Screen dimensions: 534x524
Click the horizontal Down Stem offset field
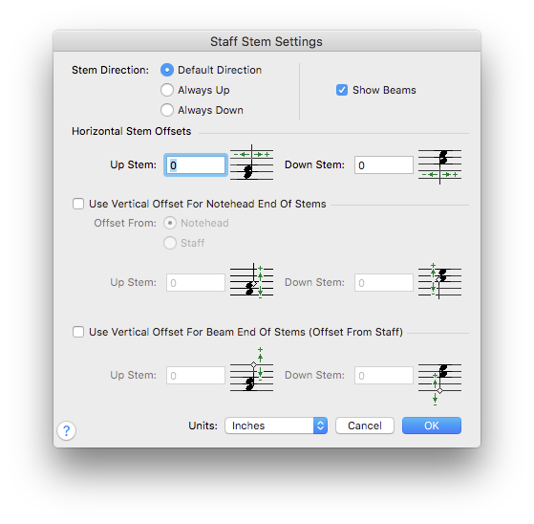[384, 165]
